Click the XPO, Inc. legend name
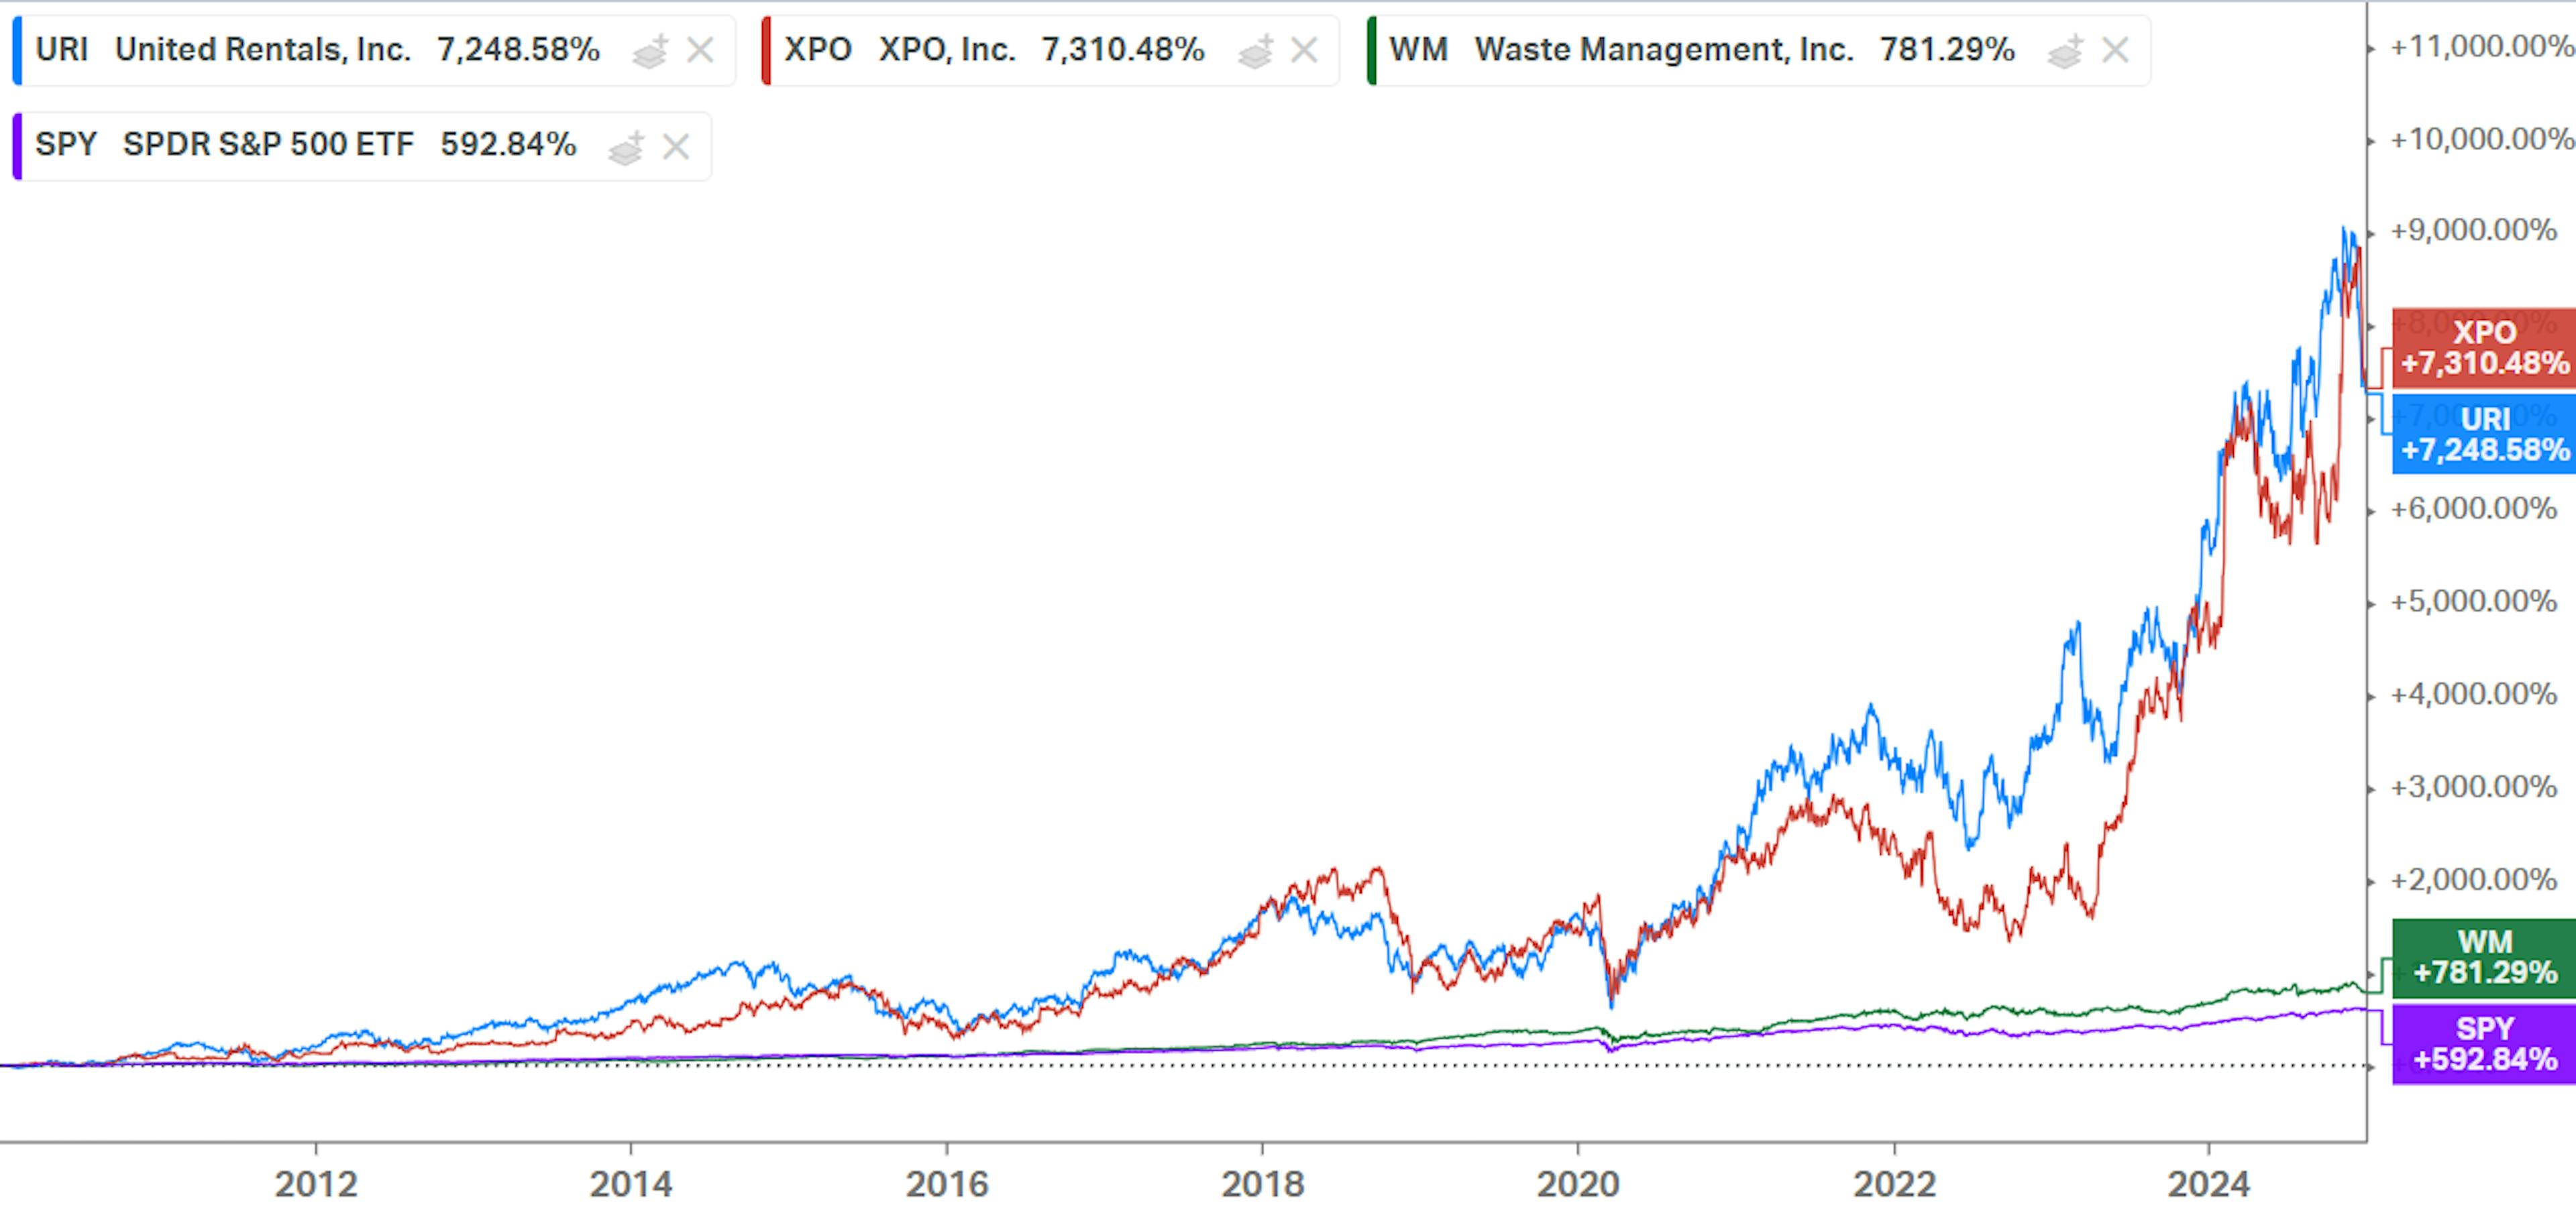The width and height of the screenshot is (2576, 1217). click(x=947, y=50)
